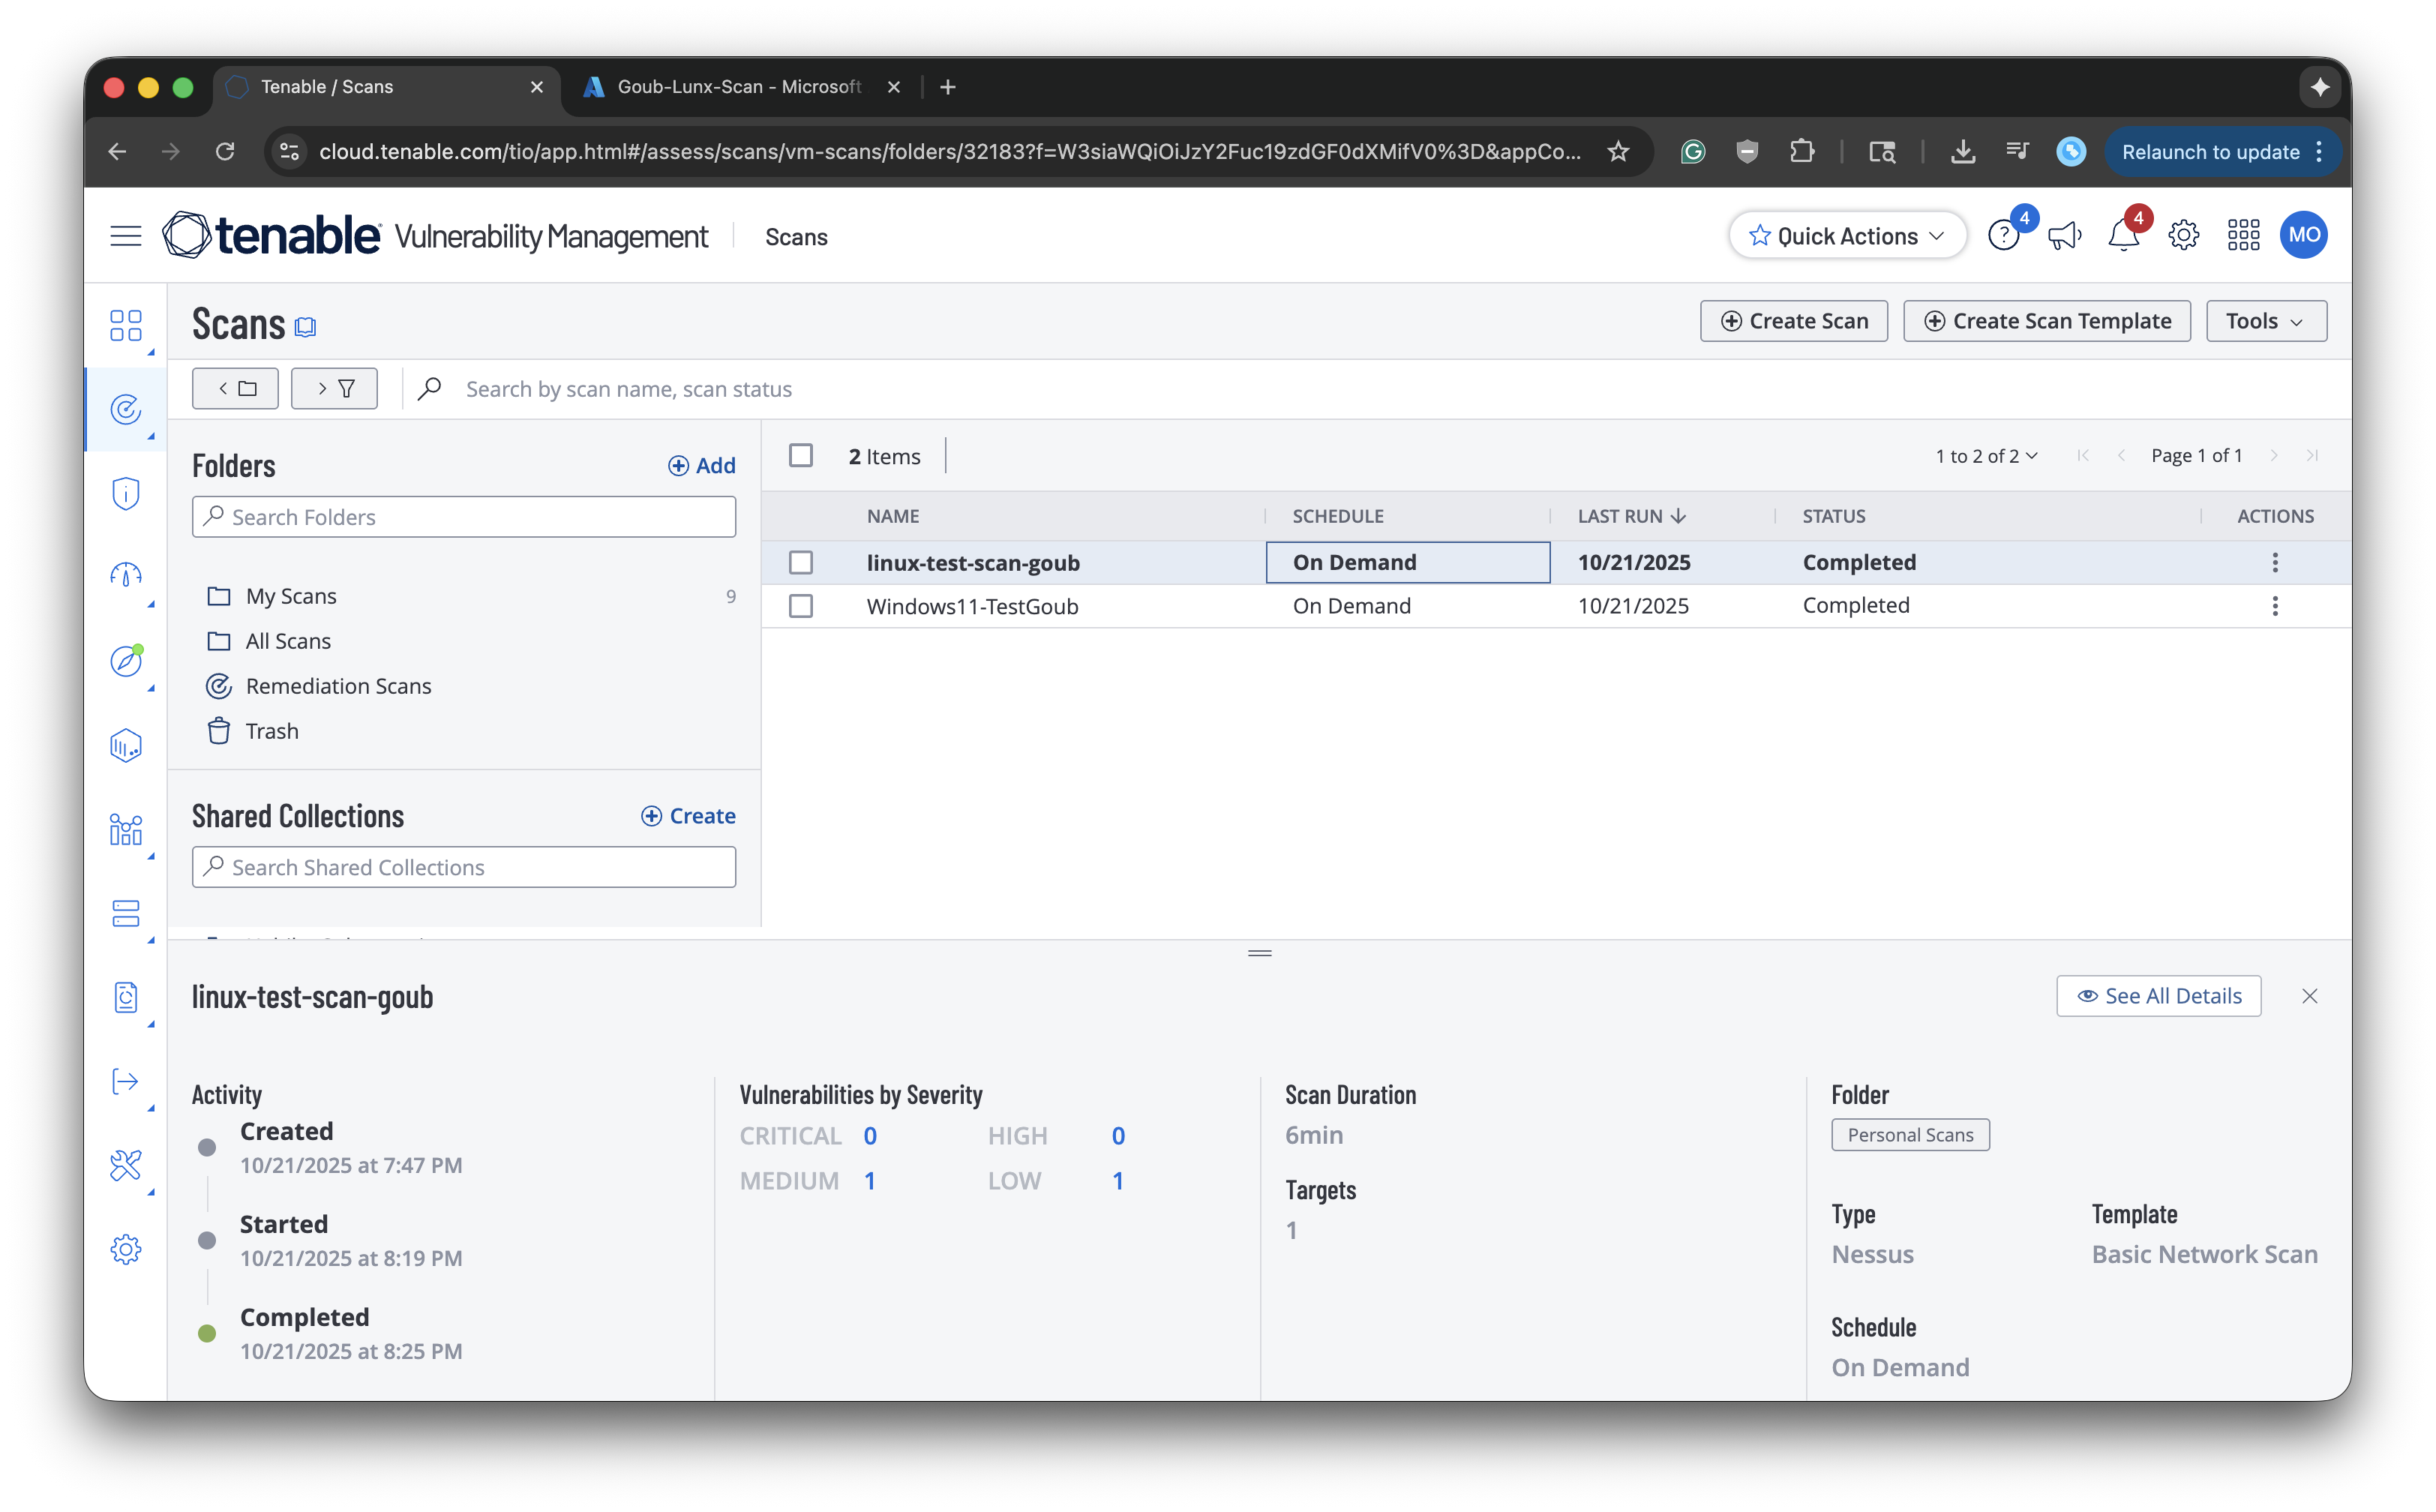The width and height of the screenshot is (2436, 1512).
Task: Click See All Details button
Action: click(x=2159, y=996)
